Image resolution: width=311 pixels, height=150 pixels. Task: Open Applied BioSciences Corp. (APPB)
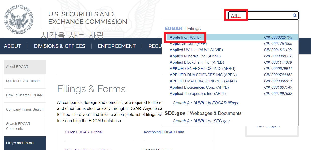199,87
